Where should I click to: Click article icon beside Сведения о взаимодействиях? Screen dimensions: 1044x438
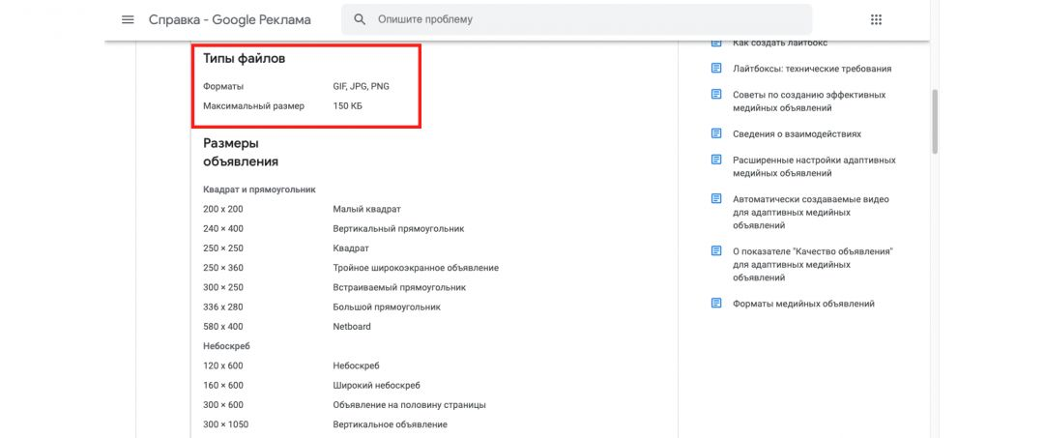(x=716, y=133)
